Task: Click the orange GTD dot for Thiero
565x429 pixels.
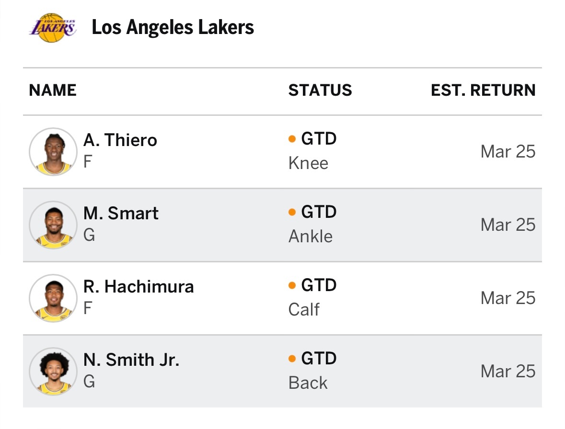Action: point(292,139)
